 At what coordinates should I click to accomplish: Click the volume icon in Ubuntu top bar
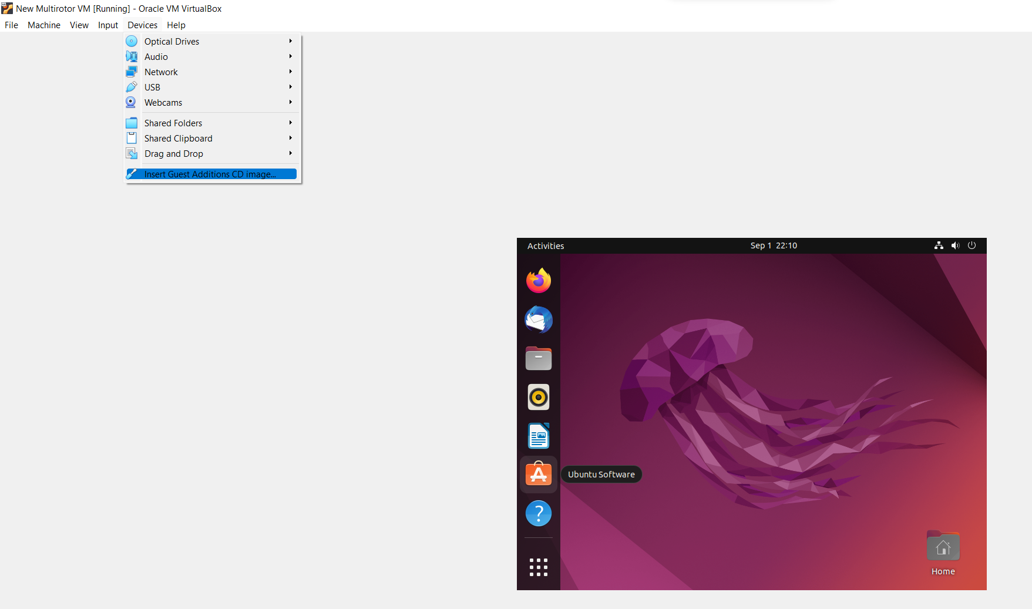tap(956, 245)
